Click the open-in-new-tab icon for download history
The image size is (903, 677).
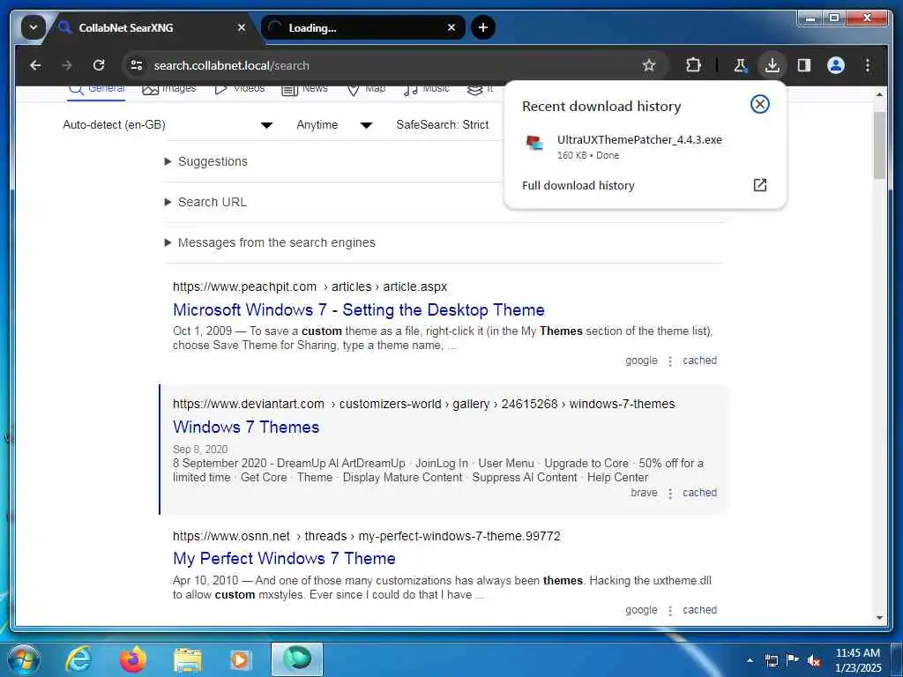pyautogui.click(x=759, y=185)
